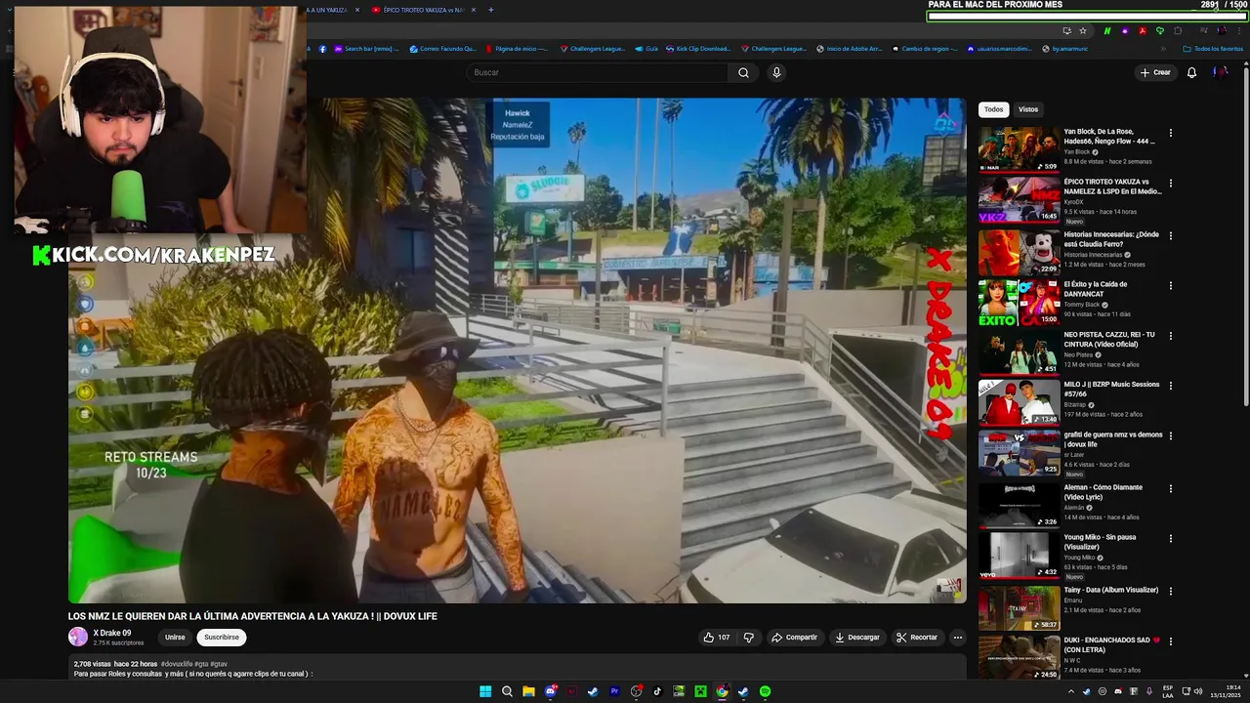Open ESP LAA language selector in tray
Screen dimensions: 1250x703
1168,691
